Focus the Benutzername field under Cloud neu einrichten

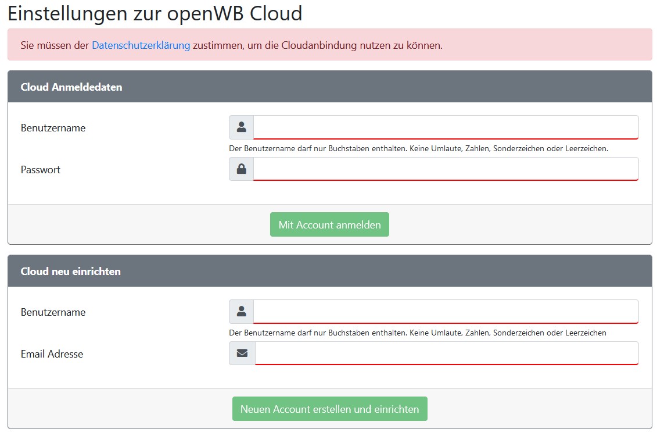pos(446,311)
